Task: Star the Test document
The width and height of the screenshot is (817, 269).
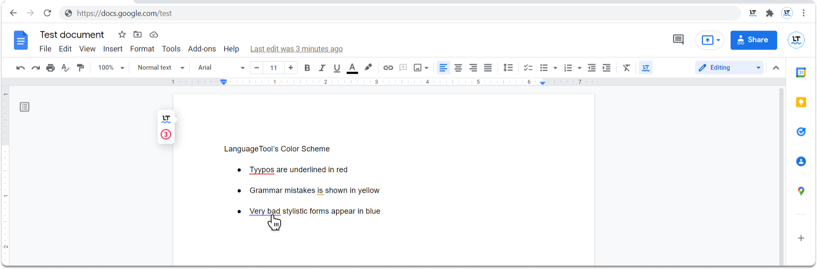Action: pyautogui.click(x=122, y=34)
